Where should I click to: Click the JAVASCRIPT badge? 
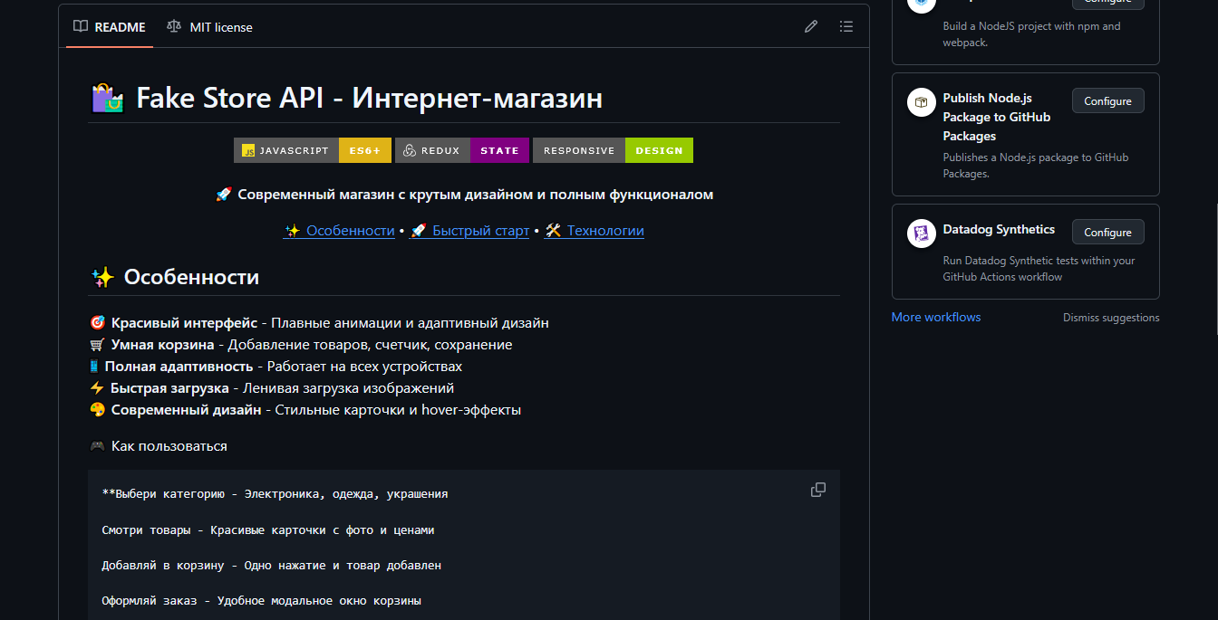tap(285, 150)
